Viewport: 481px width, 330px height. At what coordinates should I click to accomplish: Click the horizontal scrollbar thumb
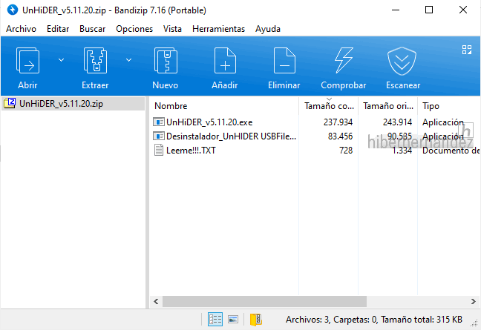click(x=264, y=302)
